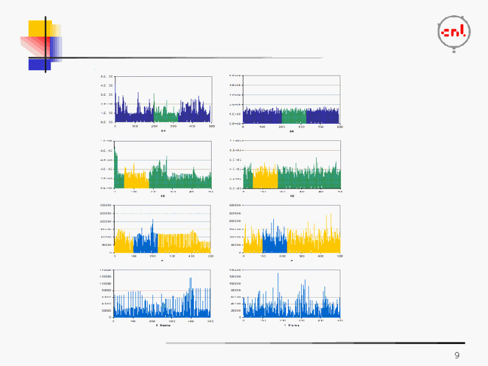This screenshot has width=488, height=366.
Task: Click the yellow segment in the left 16 chart
Action: (x=137, y=179)
